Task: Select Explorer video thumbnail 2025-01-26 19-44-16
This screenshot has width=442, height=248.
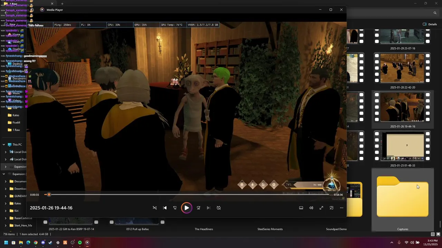Action: (x=403, y=110)
